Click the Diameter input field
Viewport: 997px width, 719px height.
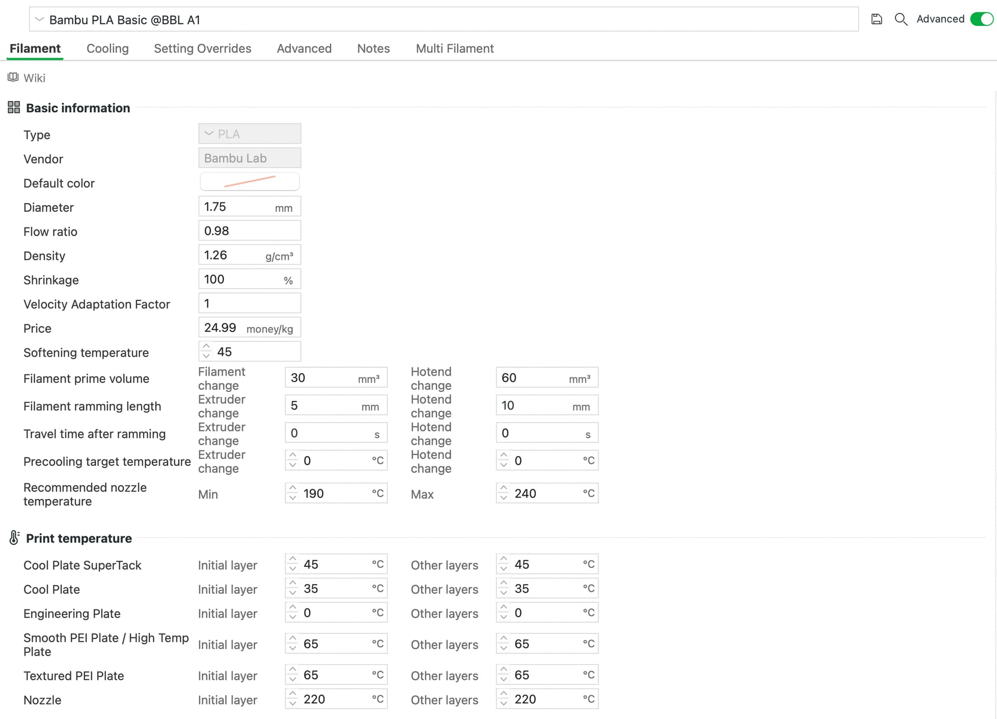coord(250,207)
